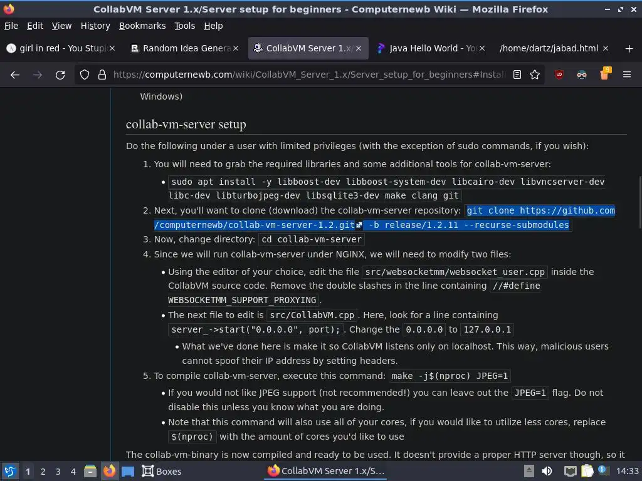Switch to workspace 1

tap(28, 472)
